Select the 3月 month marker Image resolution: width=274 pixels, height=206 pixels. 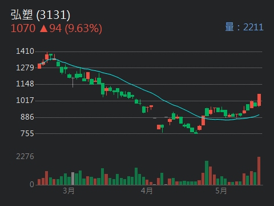coord(68,191)
